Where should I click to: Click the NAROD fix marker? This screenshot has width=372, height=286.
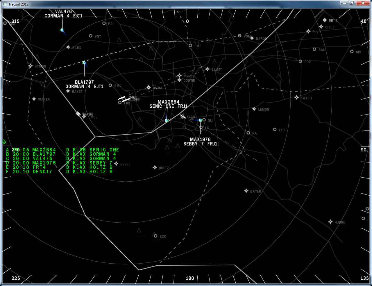click(x=252, y=38)
